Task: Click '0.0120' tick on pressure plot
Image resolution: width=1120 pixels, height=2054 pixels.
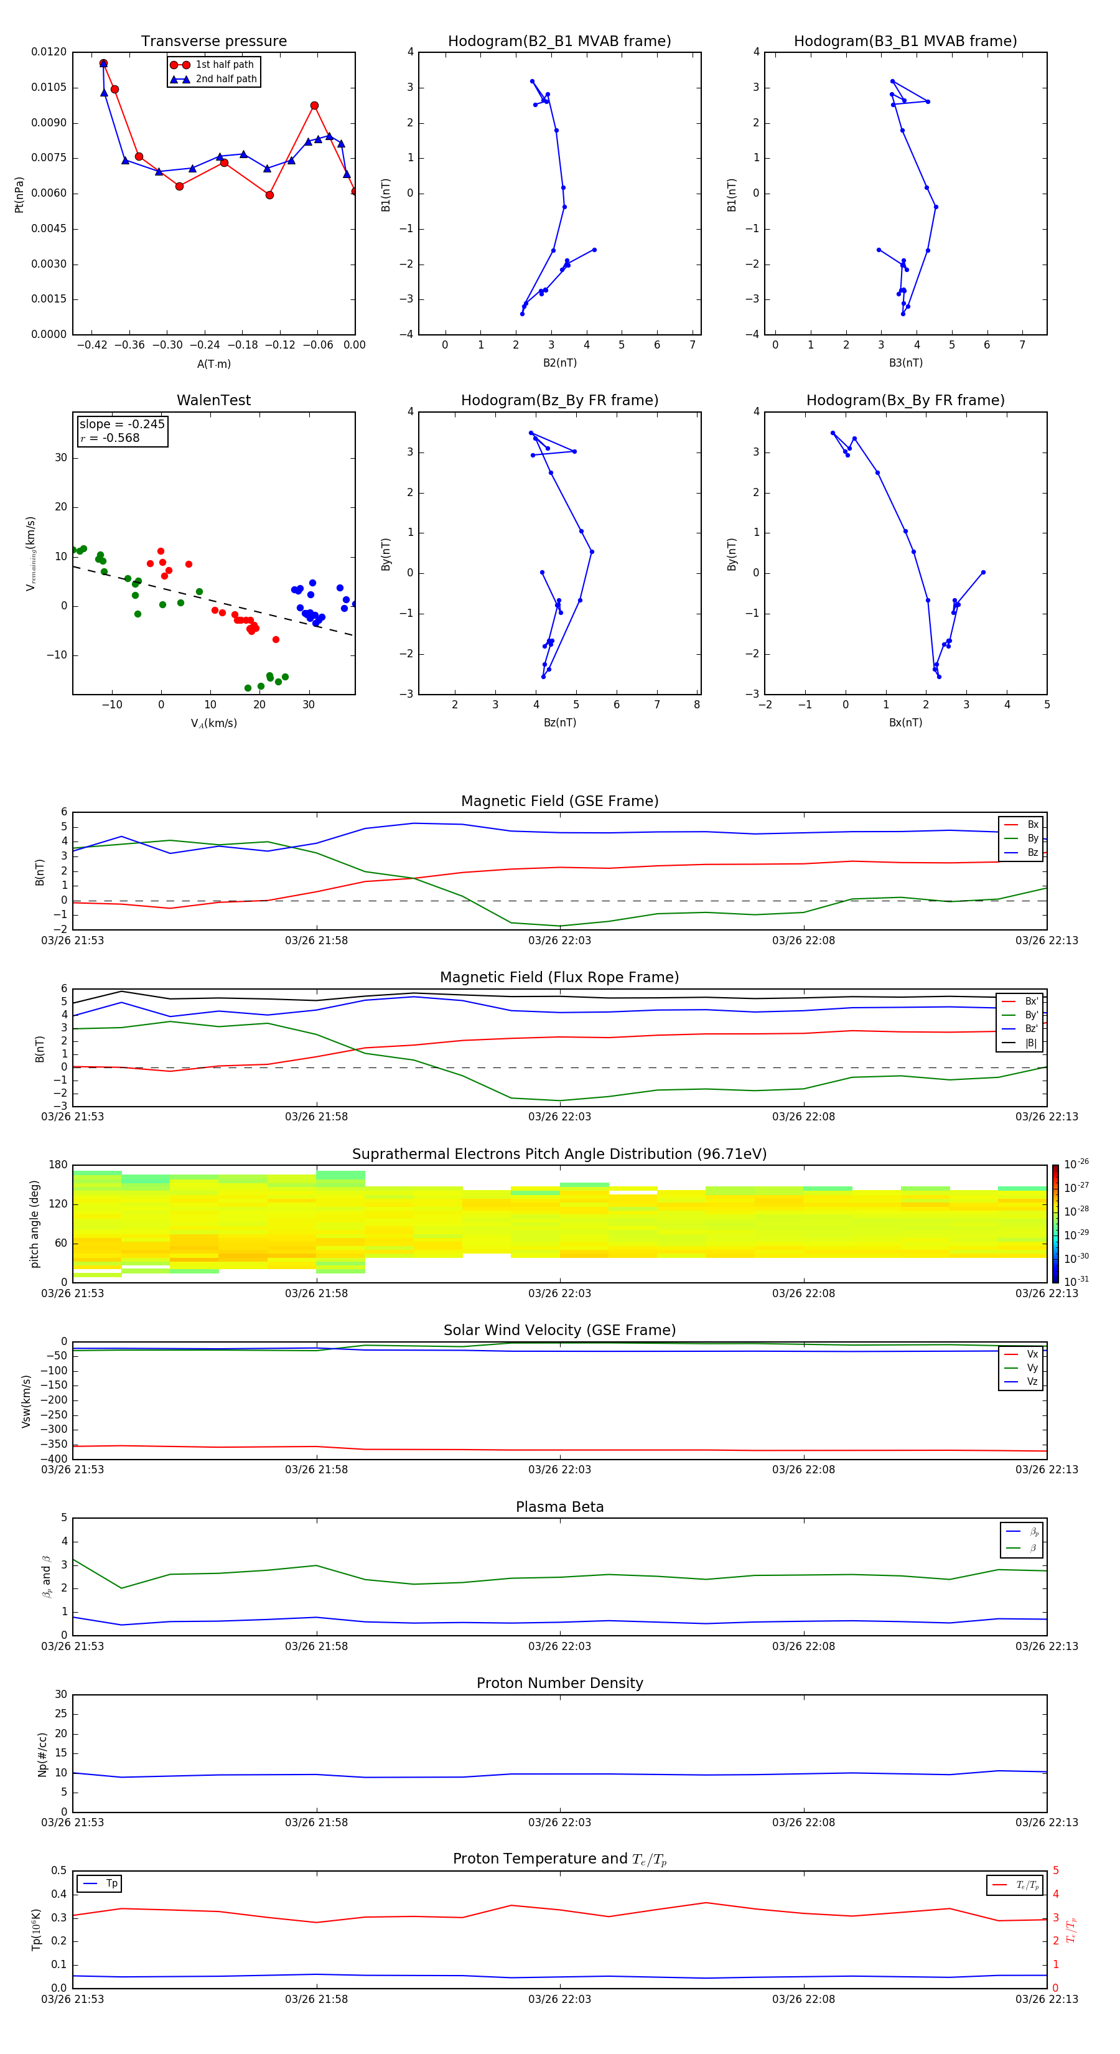Action: [49, 52]
